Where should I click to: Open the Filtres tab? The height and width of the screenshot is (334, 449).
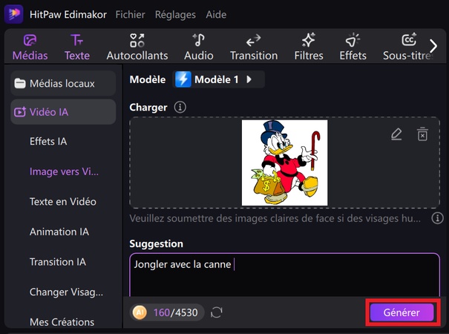[309, 48]
